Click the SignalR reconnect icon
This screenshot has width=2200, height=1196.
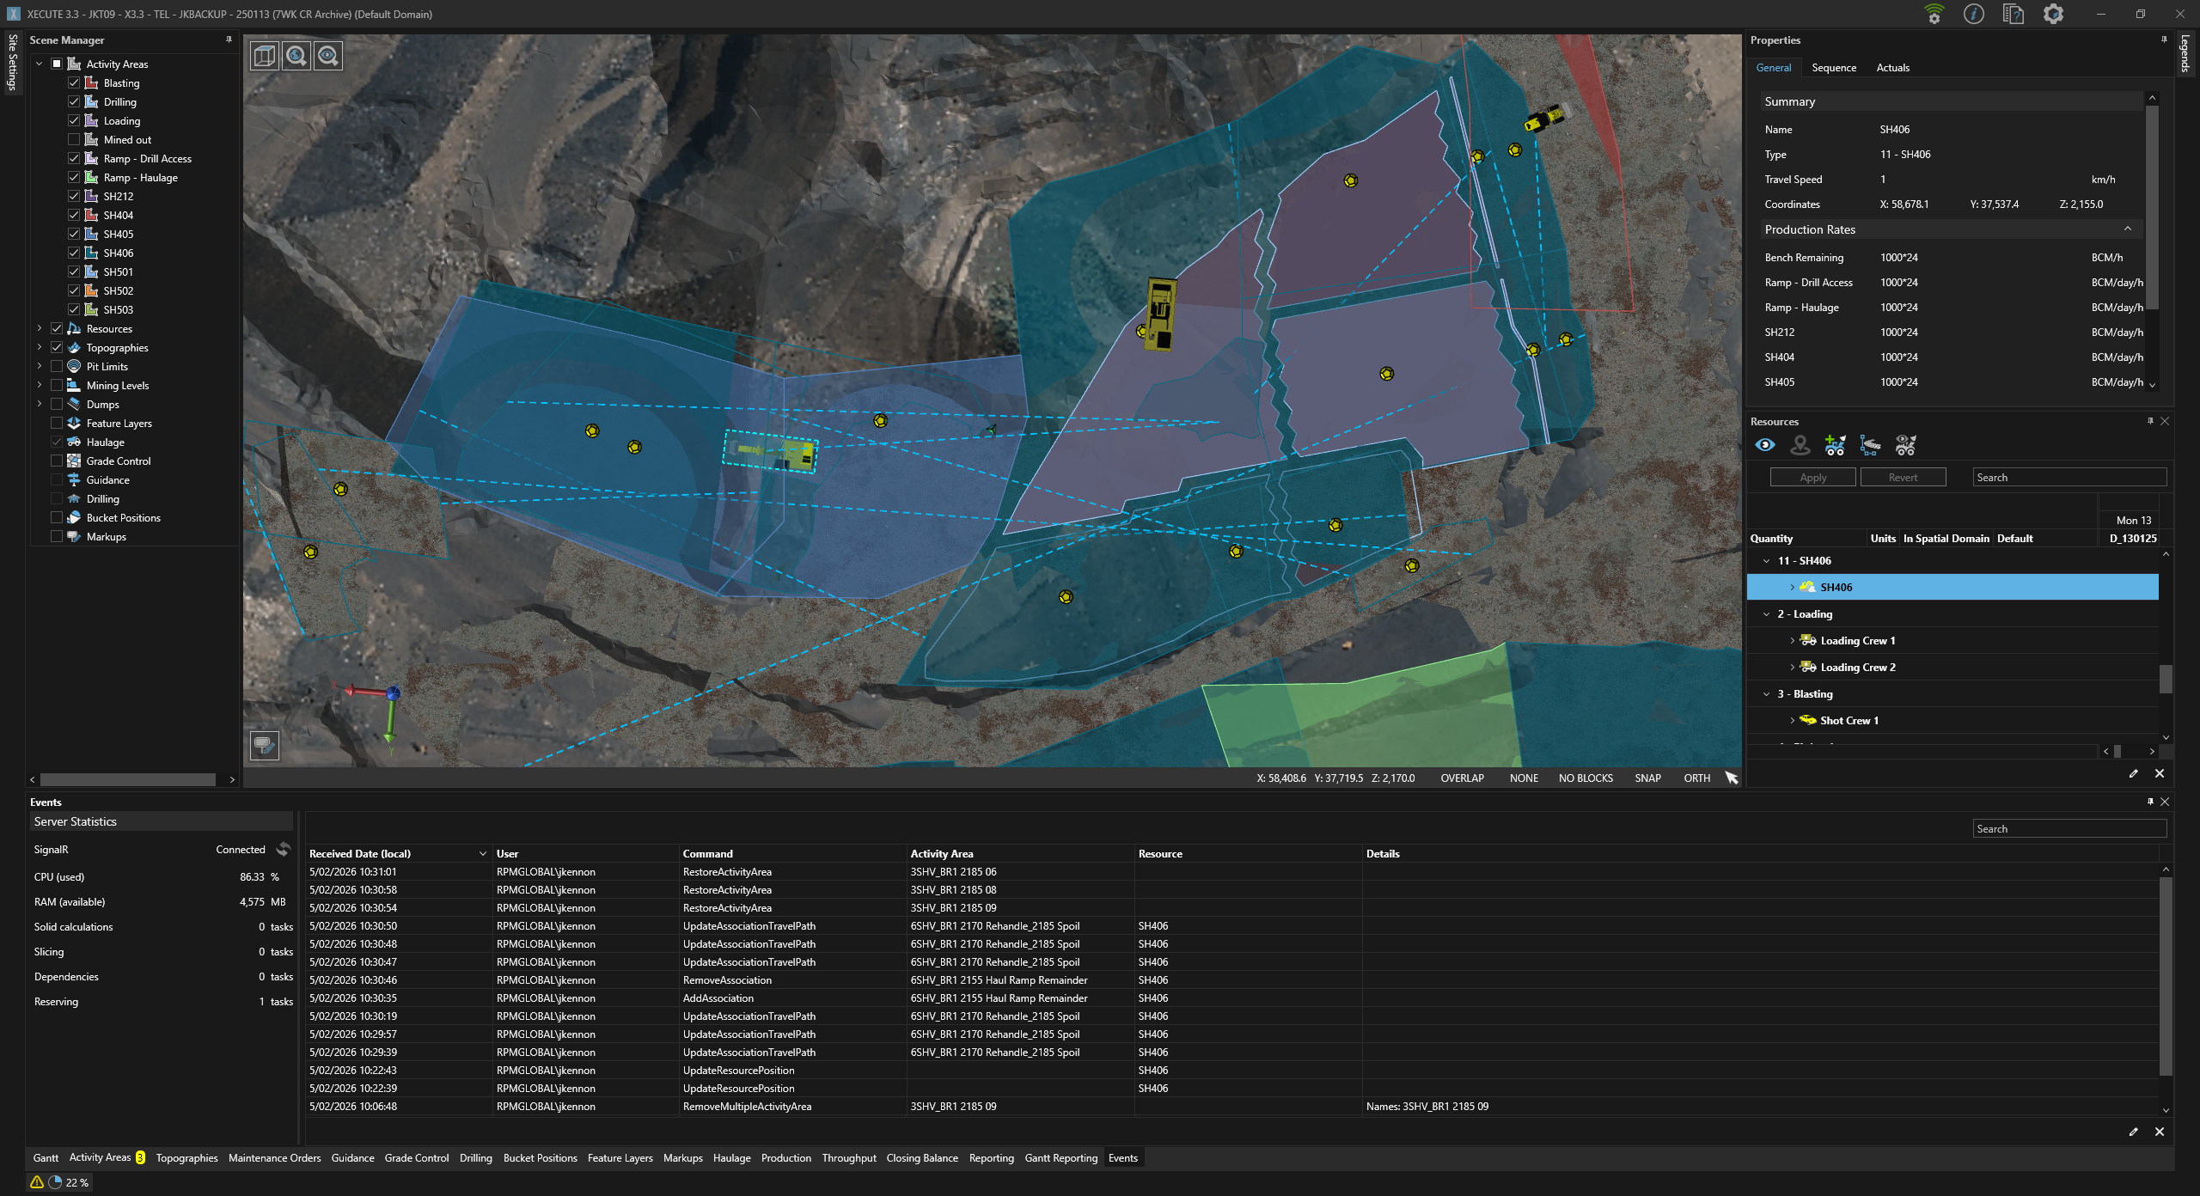283,849
